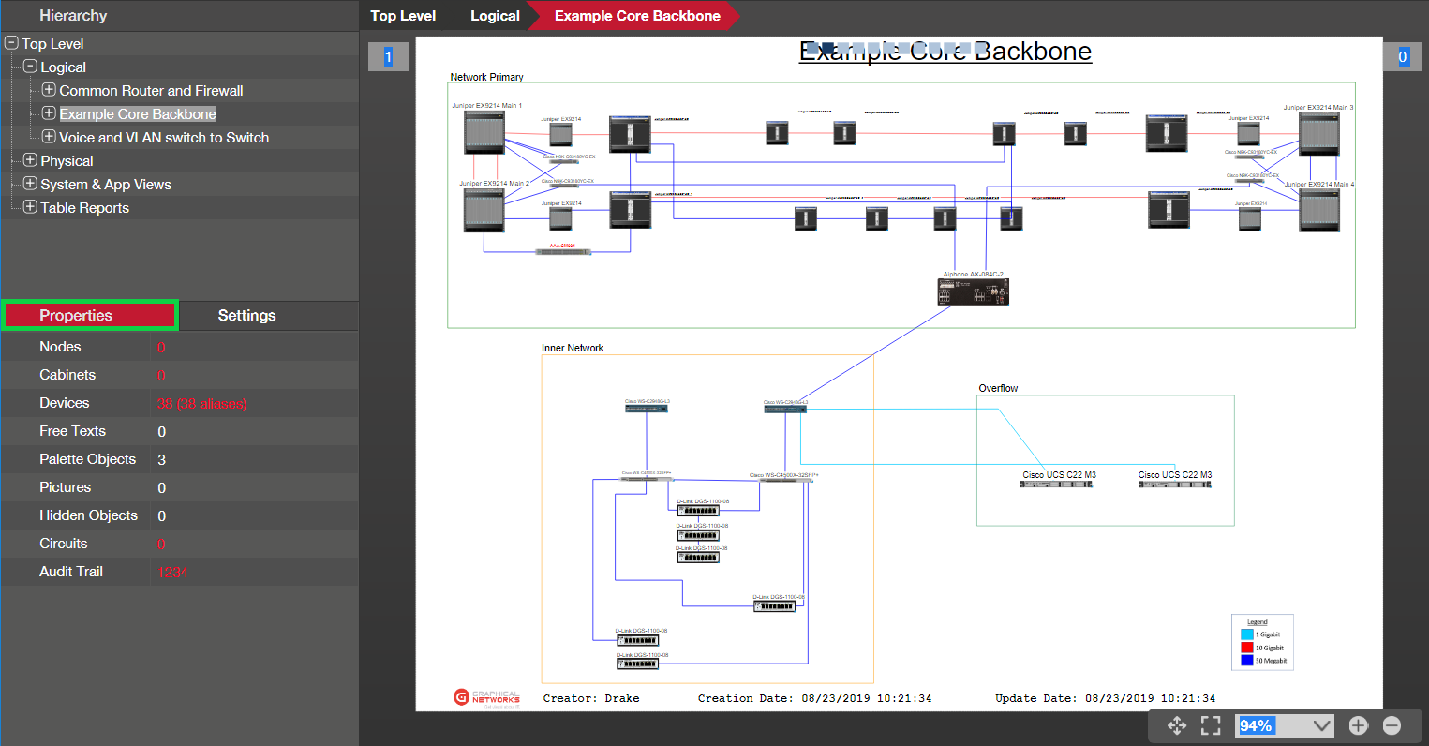Screen dimensions: 1429x746
Task: Click the Logical breadcrumb
Action: [495, 16]
